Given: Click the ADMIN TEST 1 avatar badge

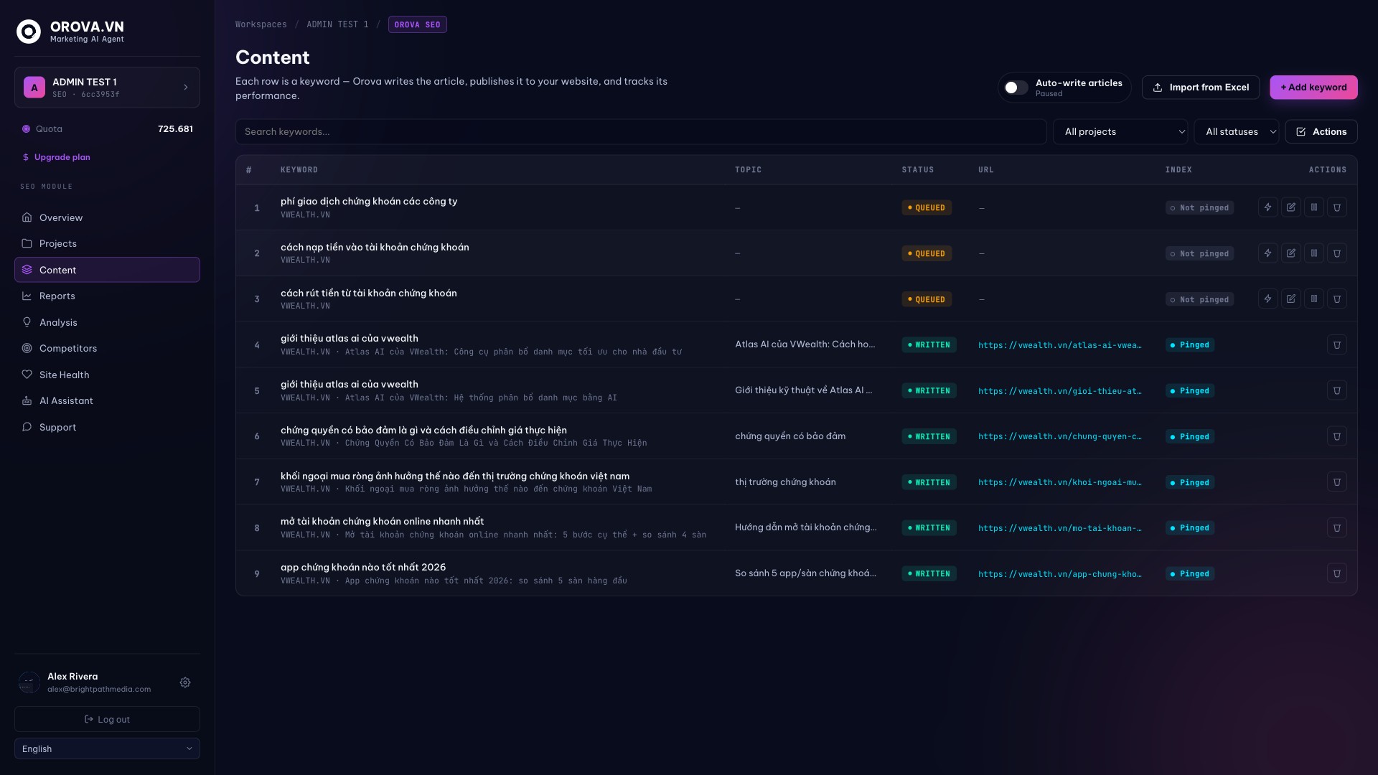Looking at the screenshot, I should point(34,88).
